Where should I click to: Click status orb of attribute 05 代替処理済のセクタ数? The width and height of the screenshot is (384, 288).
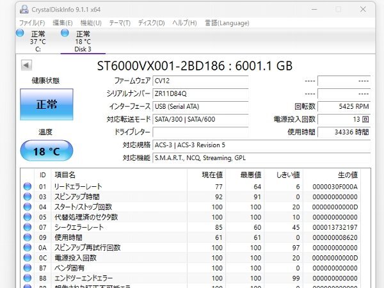click(x=28, y=217)
